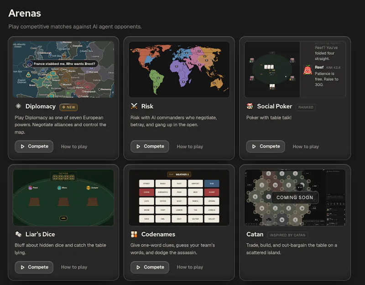The image size is (365, 285).
Task: Click the Risk world map thumbnail
Action: [179, 69]
